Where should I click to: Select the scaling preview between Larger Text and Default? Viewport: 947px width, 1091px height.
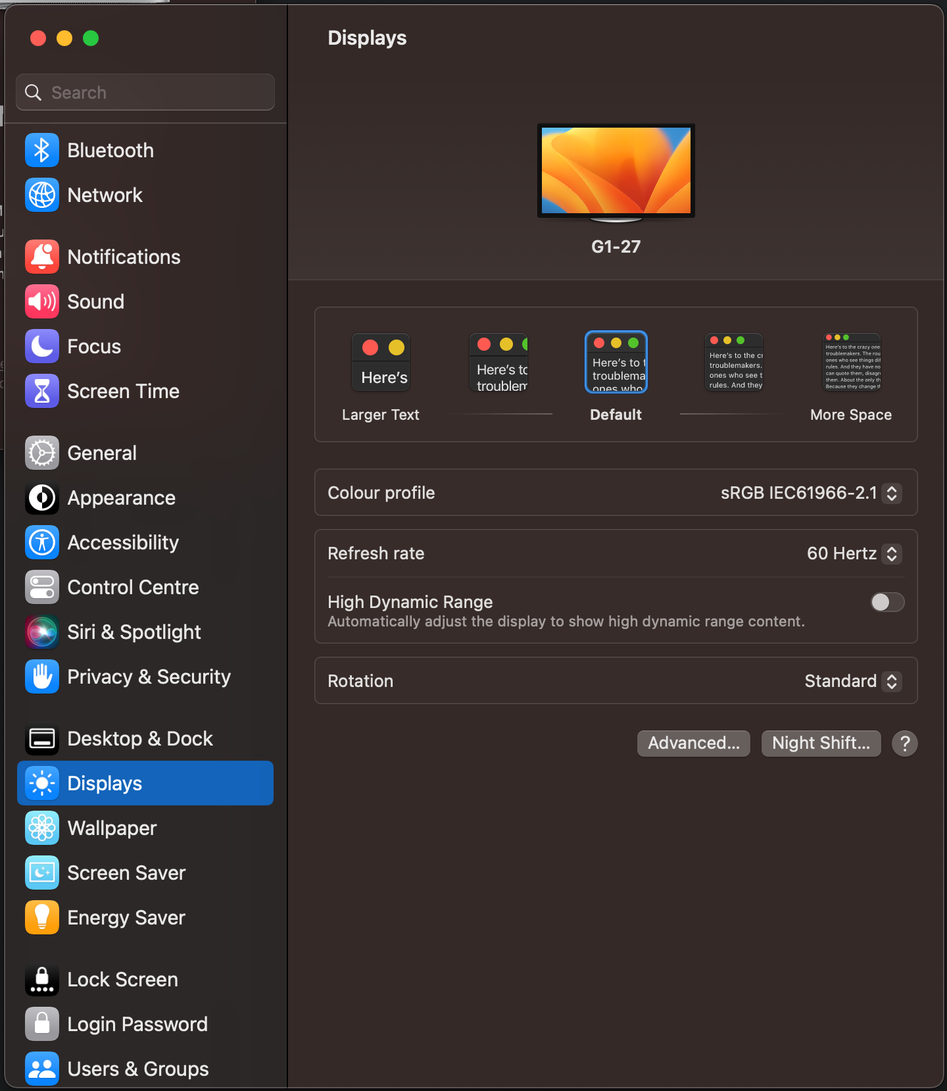tap(498, 363)
